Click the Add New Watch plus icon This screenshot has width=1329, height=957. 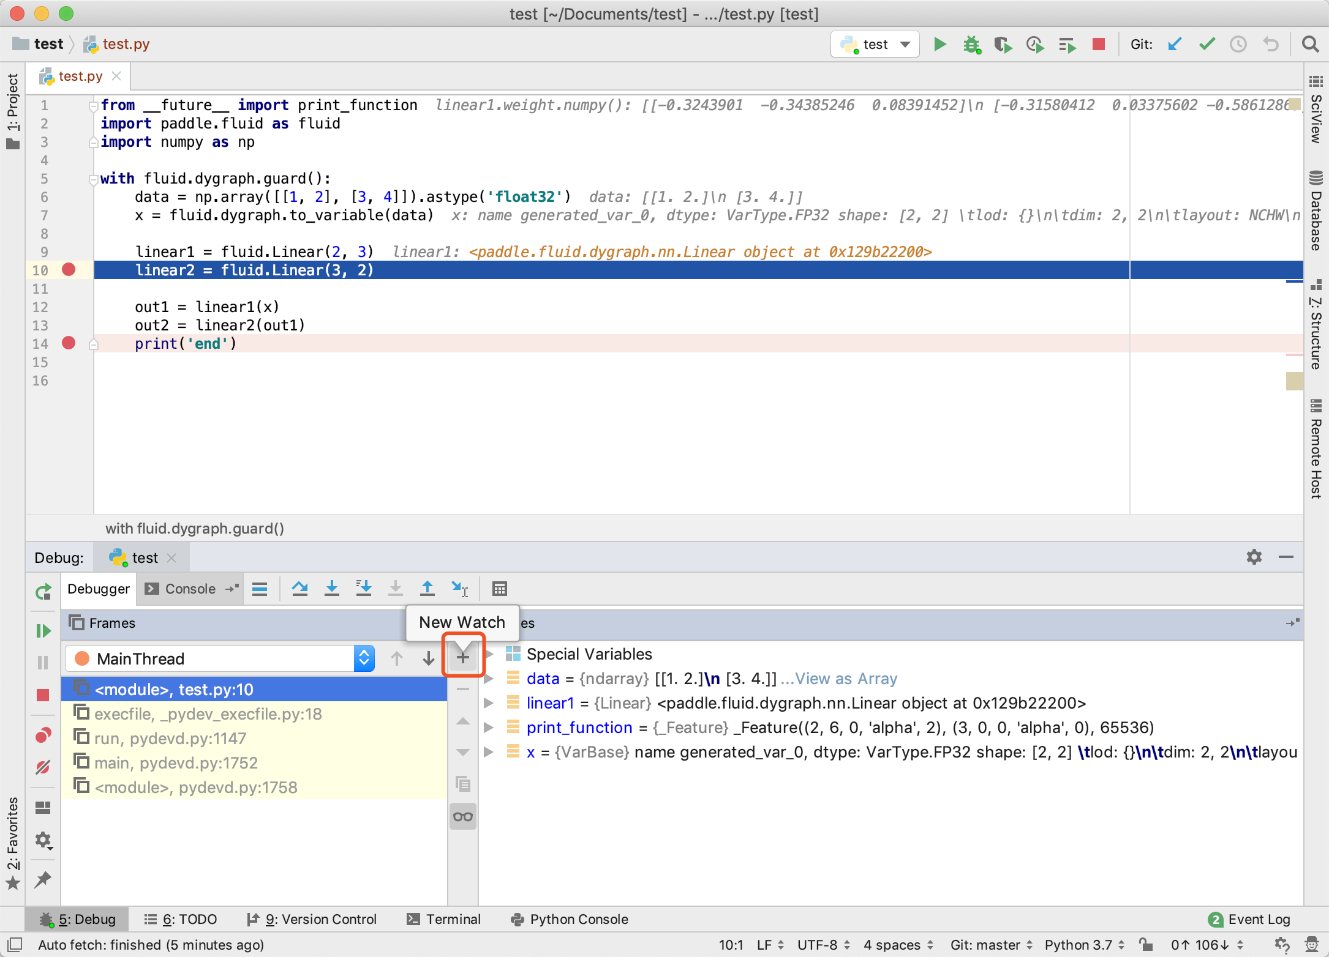pyautogui.click(x=463, y=658)
